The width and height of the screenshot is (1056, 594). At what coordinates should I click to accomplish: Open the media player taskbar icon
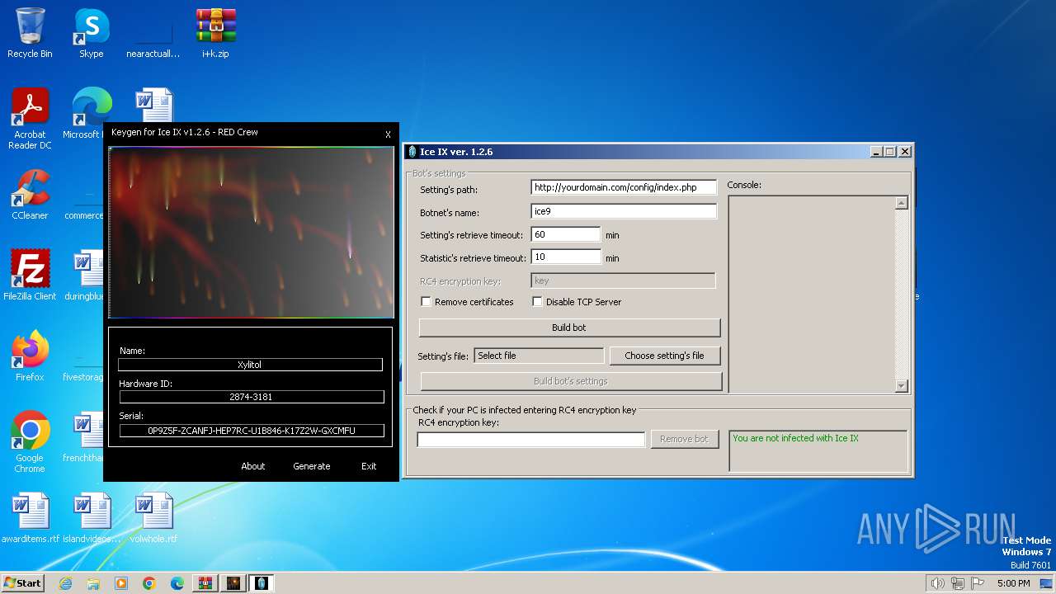[x=121, y=583]
